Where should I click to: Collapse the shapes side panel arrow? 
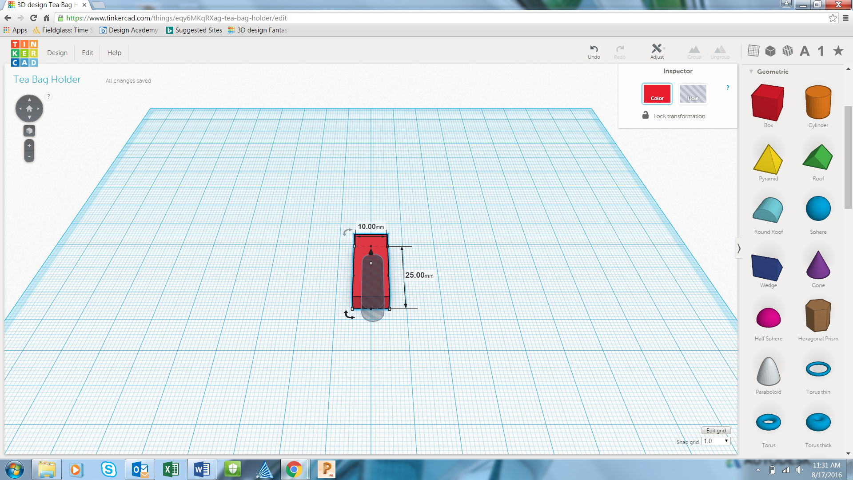[739, 248]
